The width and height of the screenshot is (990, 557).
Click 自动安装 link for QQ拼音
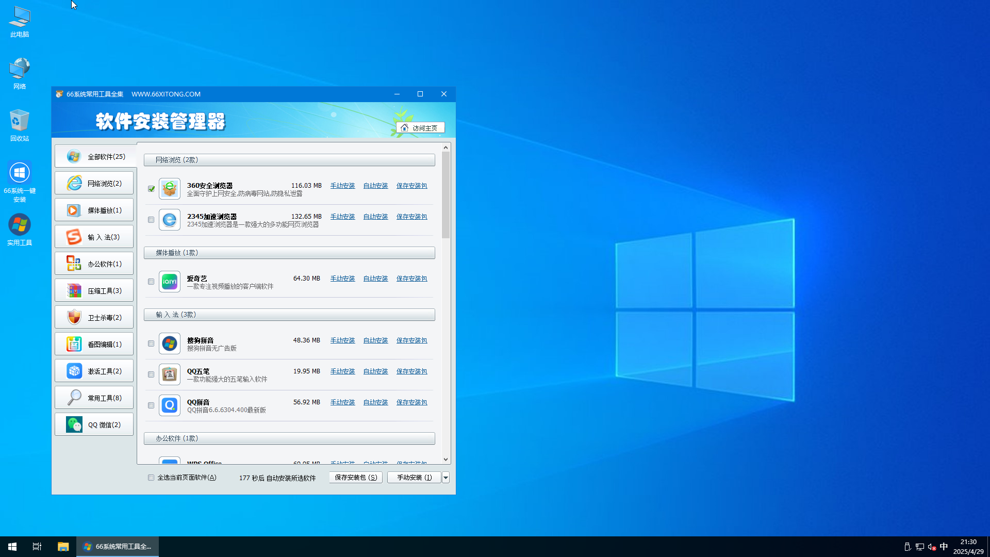coord(376,402)
